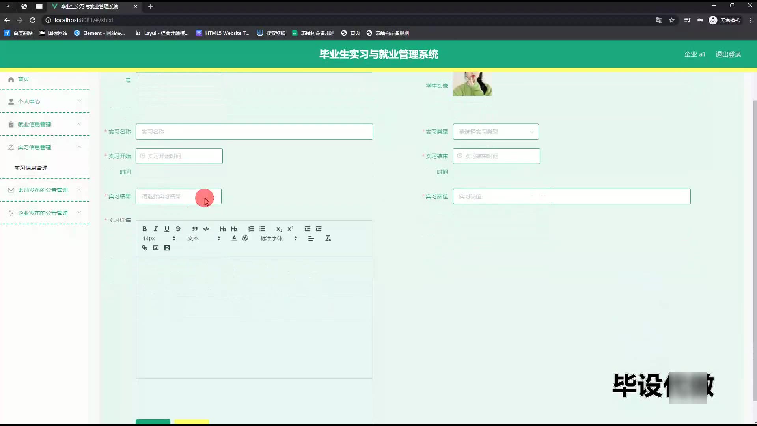This screenshot has height=426, width=757.
Task: Toggle strikethrough text formatting
Action: pyautogui.click(x=178, y=229)
